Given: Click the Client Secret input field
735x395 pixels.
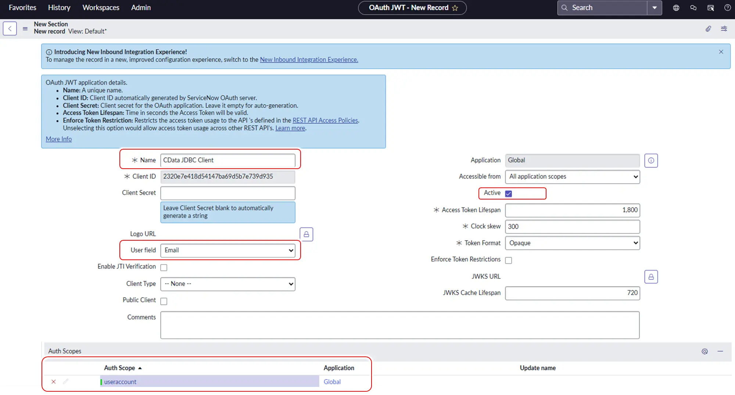Looking at the screenshot, I should coord(228,193).
